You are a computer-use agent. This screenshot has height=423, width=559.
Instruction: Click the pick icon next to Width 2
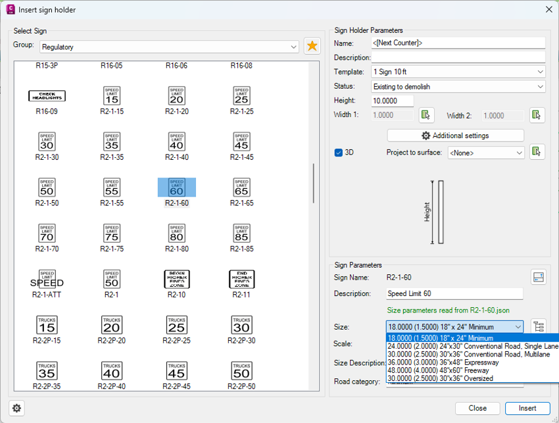coord(538,115)
